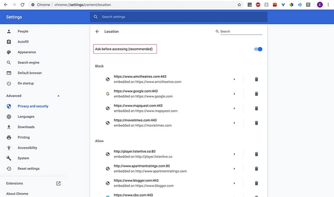Click the Extensions link in sidebar
This screenshot has width=334, height=197.
click(14, 183)
